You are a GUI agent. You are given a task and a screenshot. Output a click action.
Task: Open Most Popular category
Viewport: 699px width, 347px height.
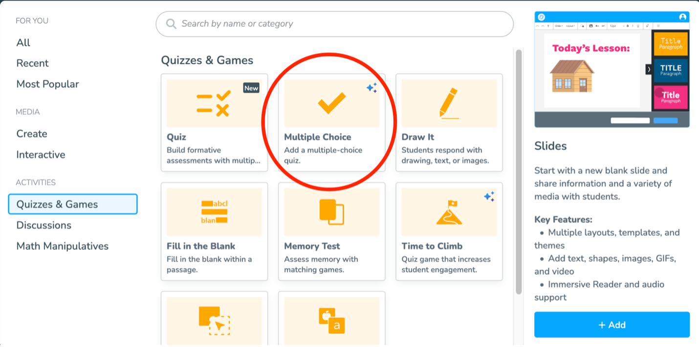point(47,84)
